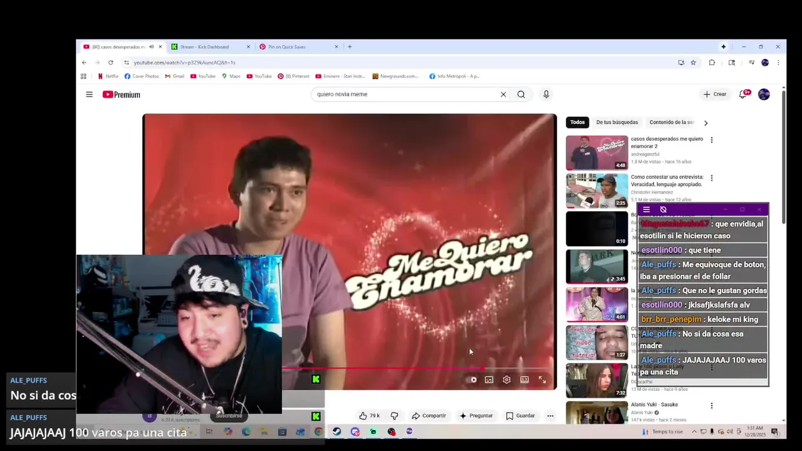
Task: Open the Newgrounds.com bookmark
Action: pos(395,76)
